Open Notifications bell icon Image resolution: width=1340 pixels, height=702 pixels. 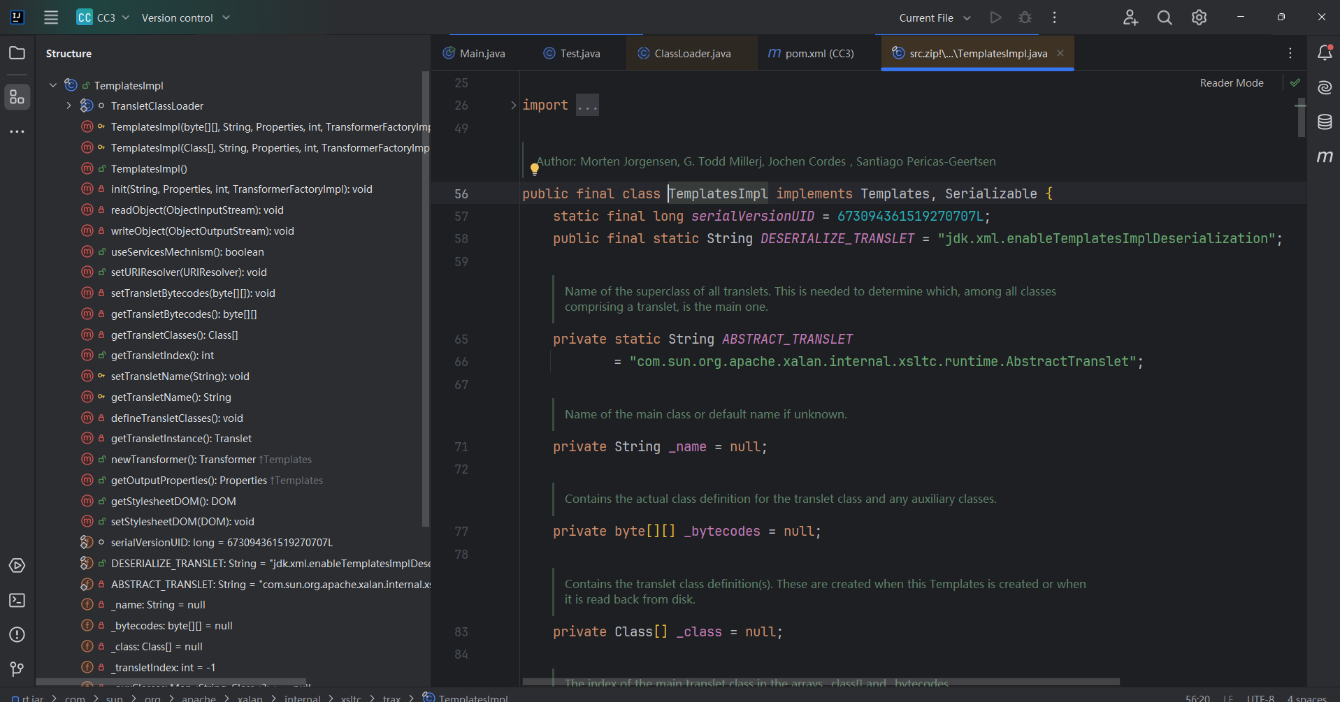coord(1325,52)
